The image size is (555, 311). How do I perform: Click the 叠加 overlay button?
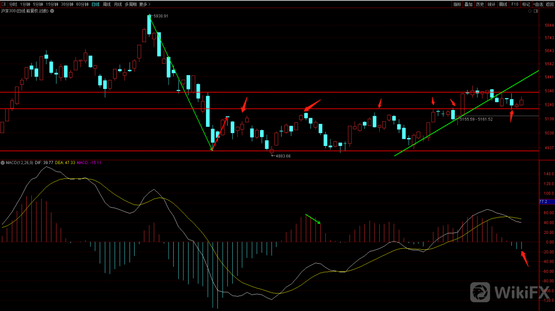click(x=469, y=4)
